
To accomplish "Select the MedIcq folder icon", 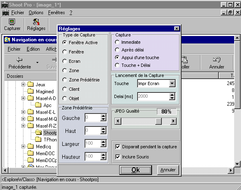I will (31, 146).
